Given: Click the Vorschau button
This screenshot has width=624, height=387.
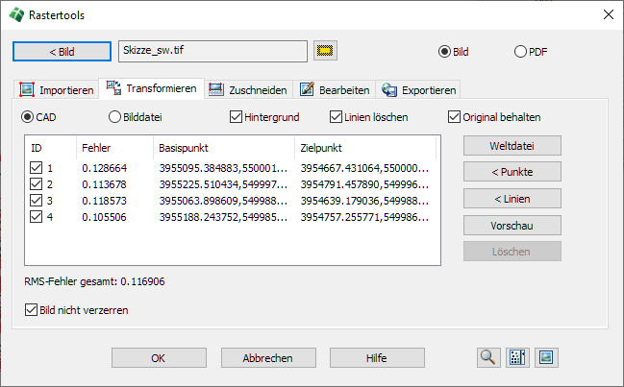Looking at the screenshot, I should point(511,226).
